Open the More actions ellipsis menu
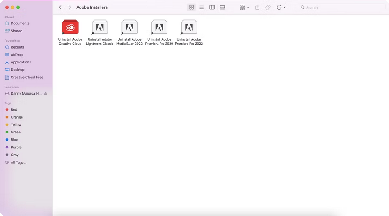The image size is (389, 216). coord(281,7)
